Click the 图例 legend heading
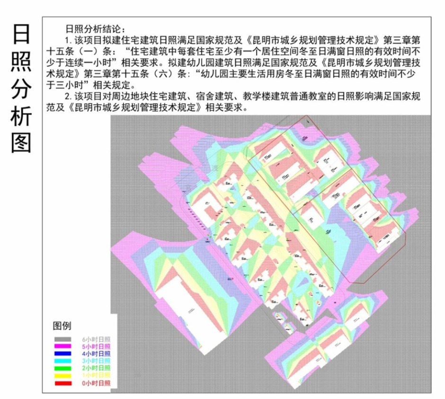Viewport: 445px width, 399px height. click(x=62, y=326)
